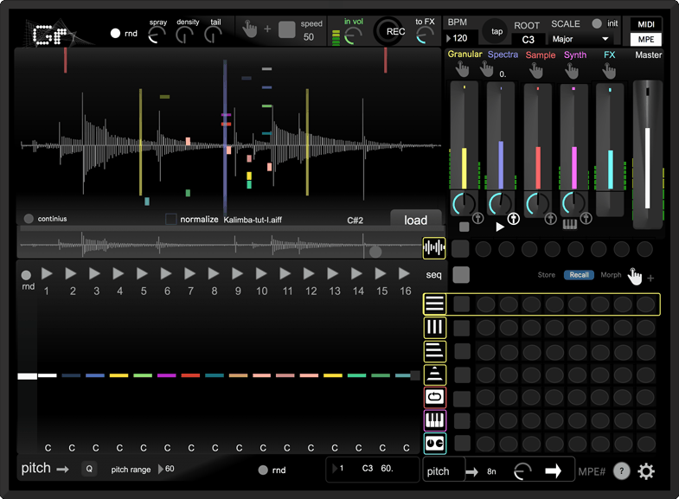Adjust the Master volume fader

(x=647, y=156)
